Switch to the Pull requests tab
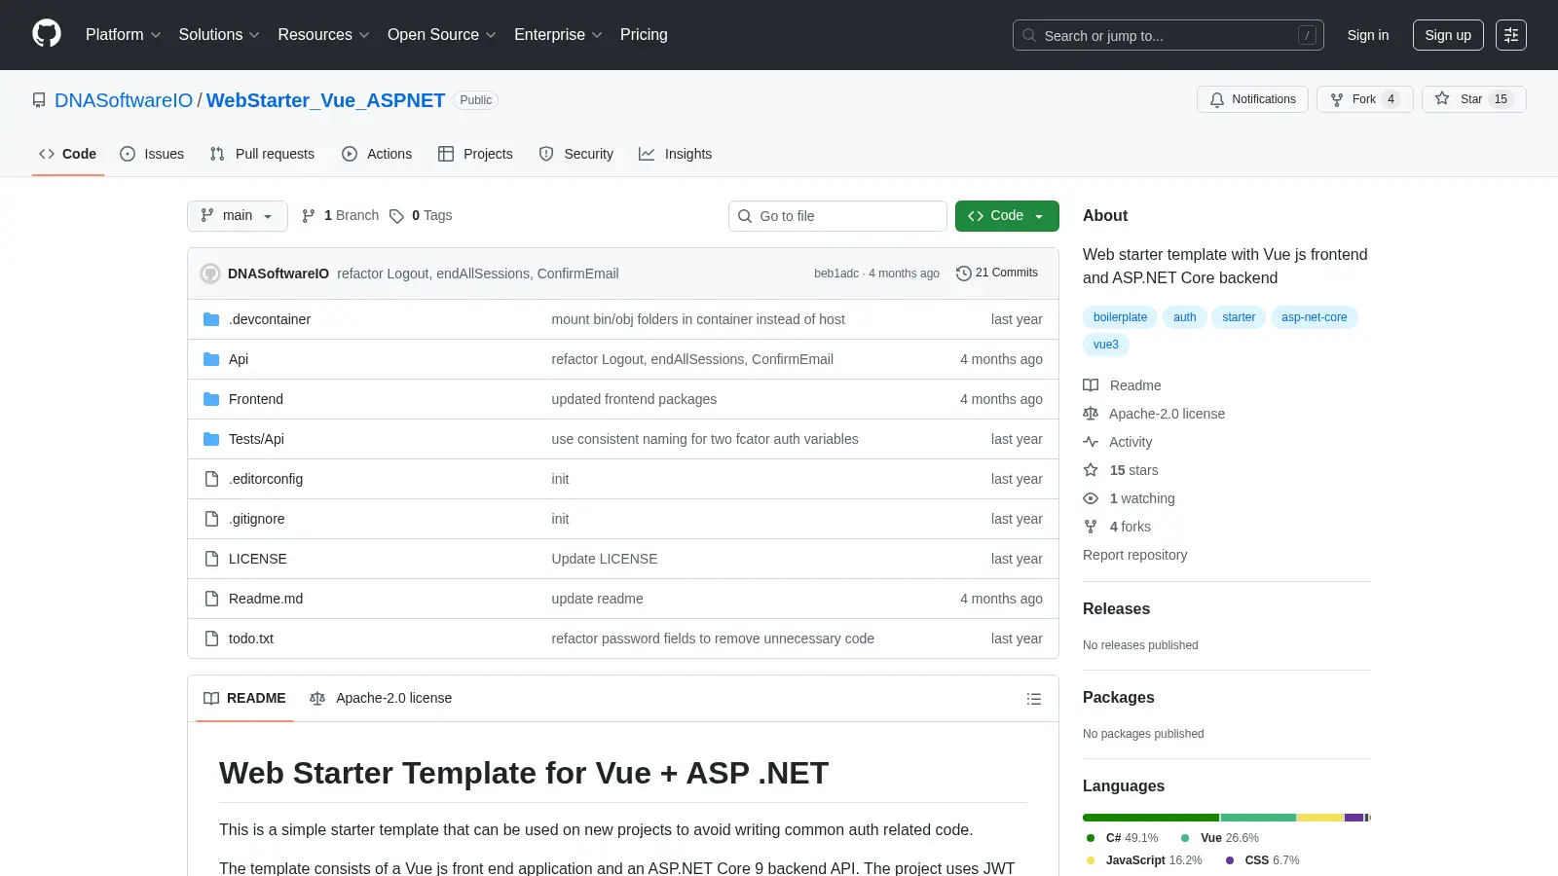The image size is (1558, 876). coord(262,154)
